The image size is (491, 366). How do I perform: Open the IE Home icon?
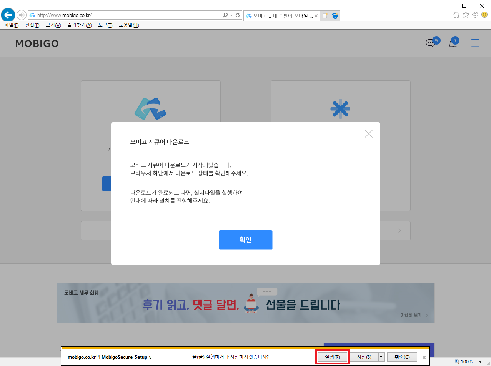(x=456, y=15)
